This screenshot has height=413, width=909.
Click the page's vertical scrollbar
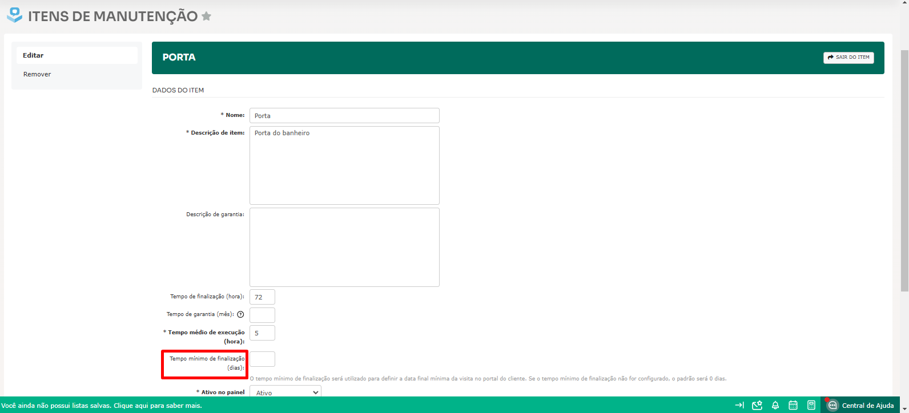[x=904, y=171]
